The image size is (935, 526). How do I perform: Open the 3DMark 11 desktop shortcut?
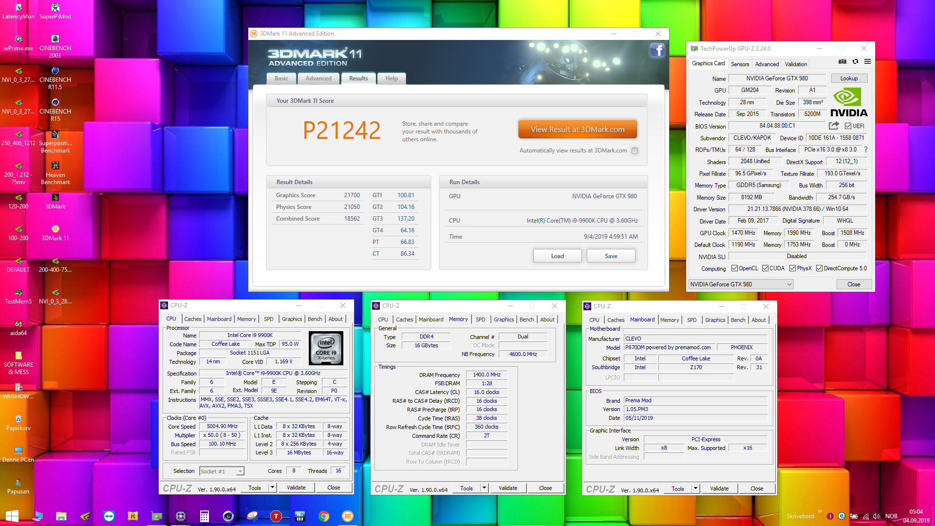coord(55,233)
